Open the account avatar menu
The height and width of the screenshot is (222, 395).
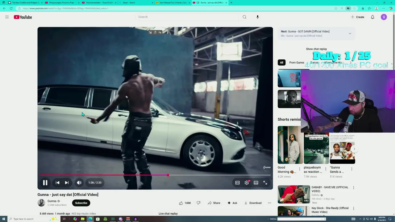point(384,17)
